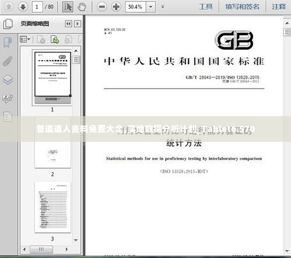Click the title 中华人民共和国国家标准

tap(184, 61)
